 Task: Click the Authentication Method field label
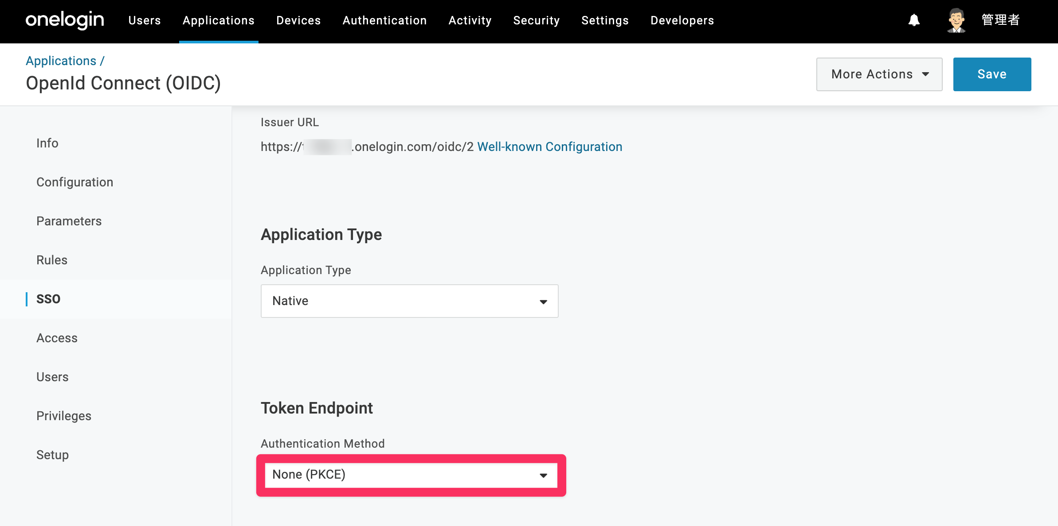[x=322, y=444]
